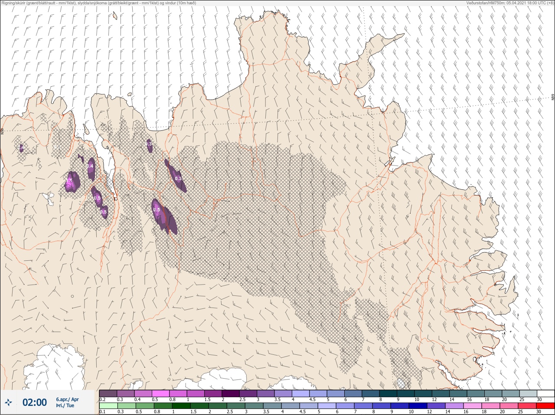Pick the darkest green swatch at 1 in lower legend
Screen dimensions: 555x415
coord(181,406)
